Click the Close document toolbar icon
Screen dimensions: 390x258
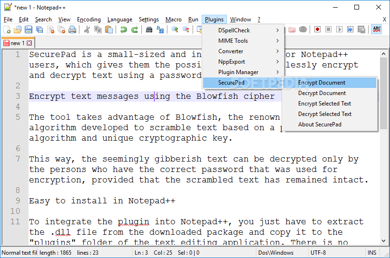click(x=50, y=29)
